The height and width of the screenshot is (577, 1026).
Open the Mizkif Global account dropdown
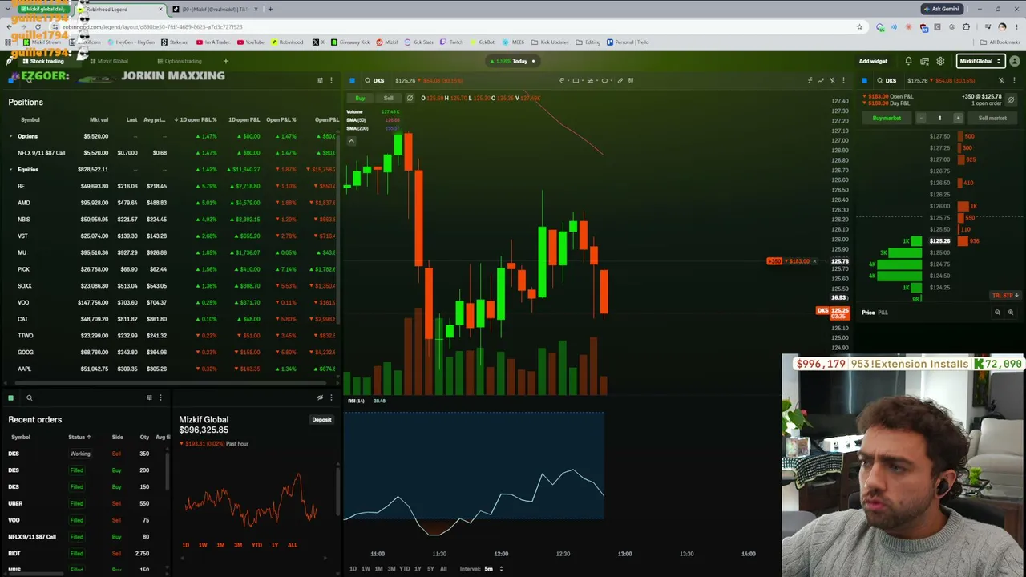point(980,61)
